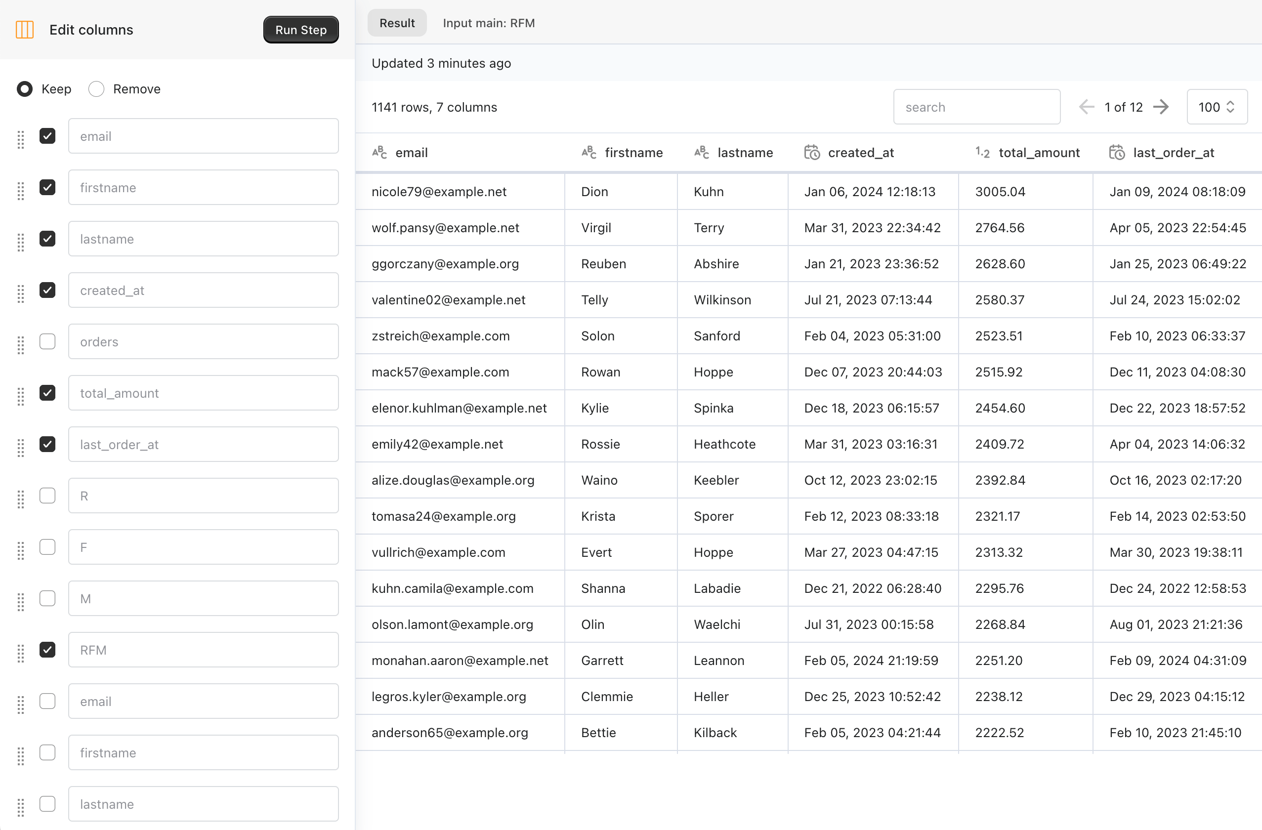Click the orders rename field
1262x830 pixels.
[204, 342]
